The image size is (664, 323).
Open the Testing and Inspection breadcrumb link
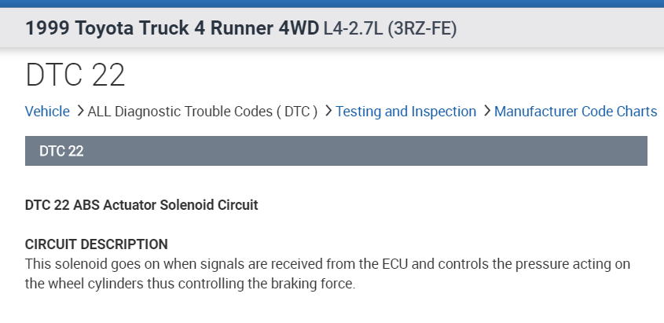pos(405,112)
